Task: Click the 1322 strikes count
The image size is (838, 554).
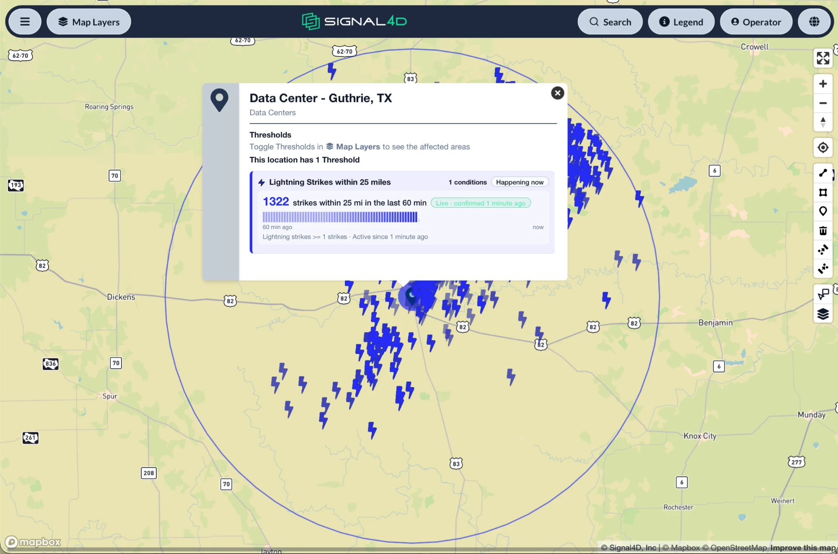Action: 276,202
